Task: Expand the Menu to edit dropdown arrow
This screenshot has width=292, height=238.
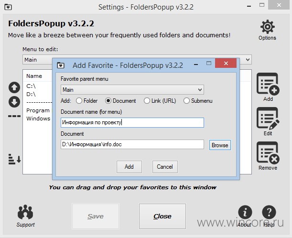Action: click(x=248, y=60)
